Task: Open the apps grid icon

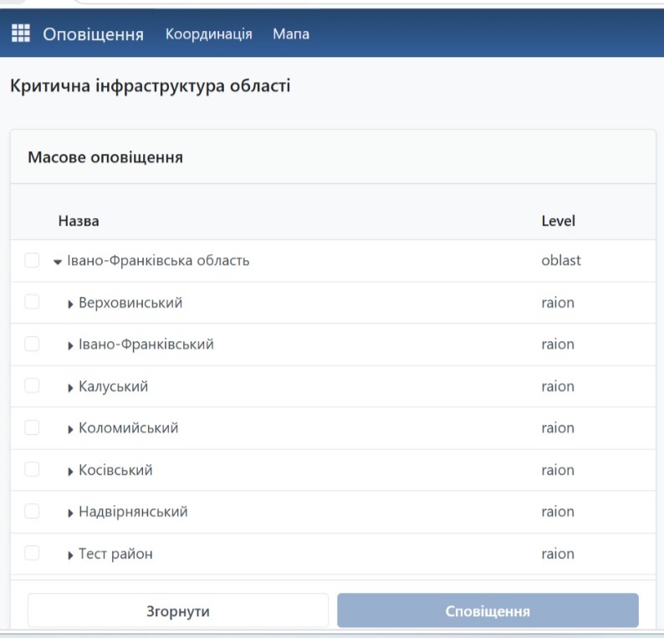Action: (21, 33)
